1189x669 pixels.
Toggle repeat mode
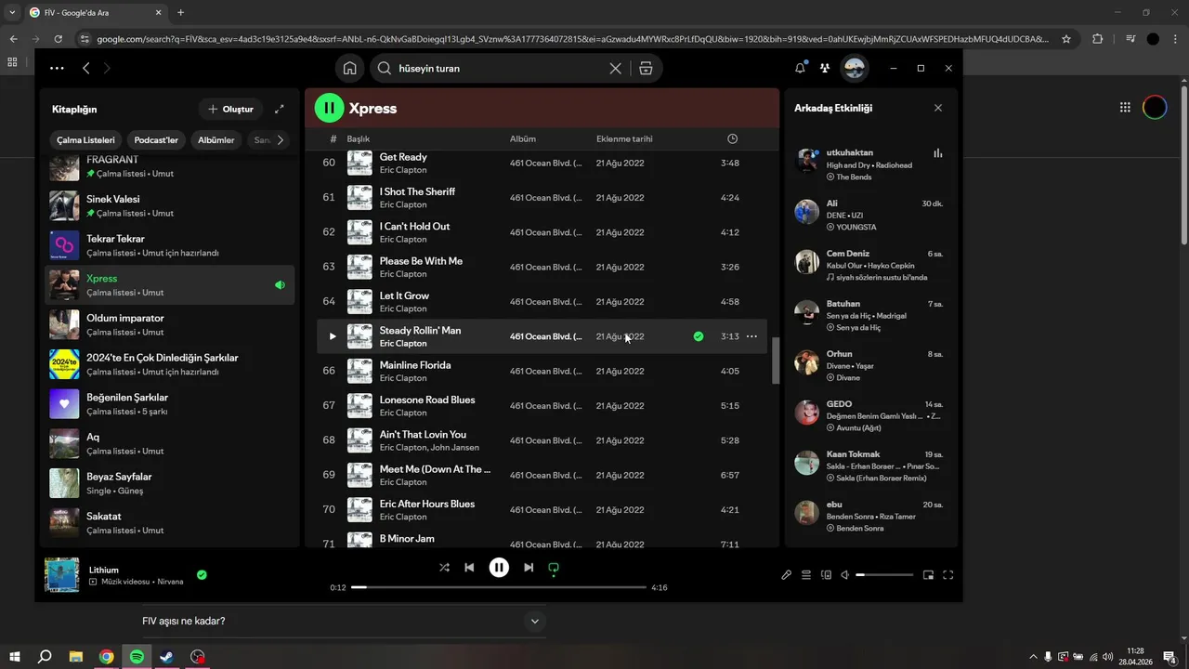coord(554,567)
